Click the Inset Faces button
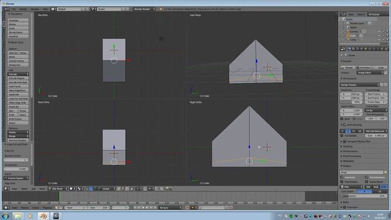 tap(18, 86)
